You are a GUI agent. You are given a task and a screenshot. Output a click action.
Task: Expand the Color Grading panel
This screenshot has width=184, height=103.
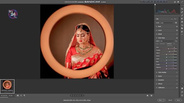[x=157, y=72]
